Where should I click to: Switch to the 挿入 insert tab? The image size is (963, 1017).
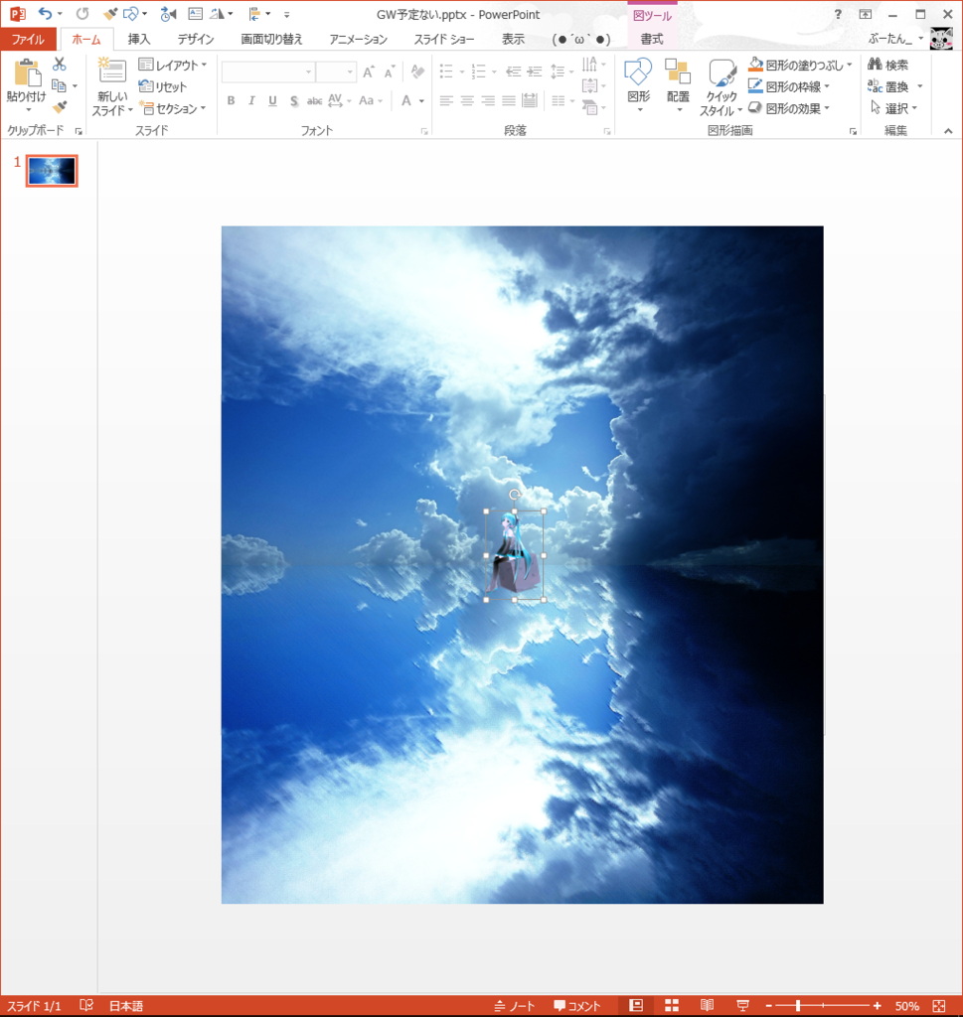pos(139,39)
